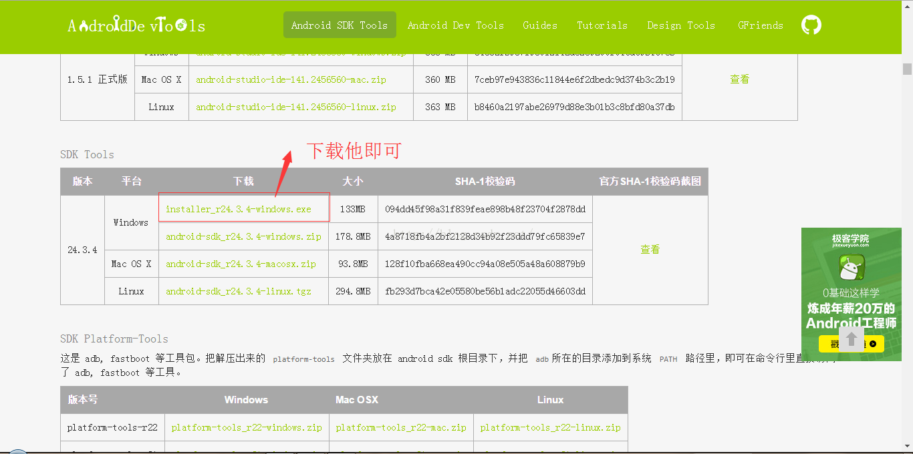The width and height of the screenshot is (913, 454).
Task: Click the 360 MB size cell
Action: point(440,79)
